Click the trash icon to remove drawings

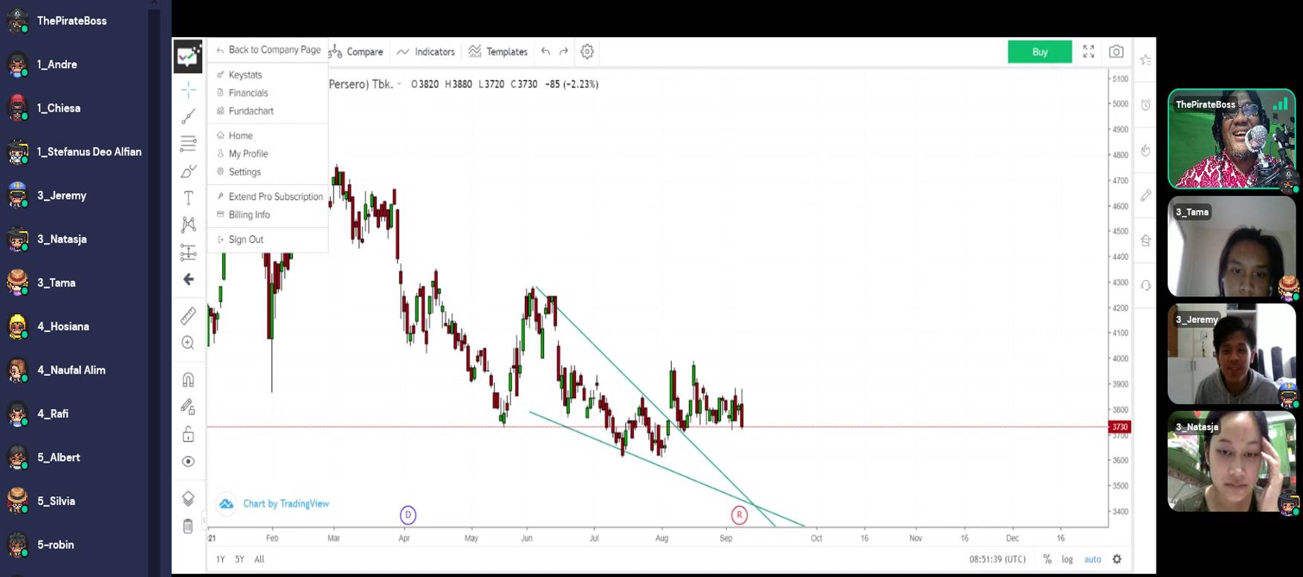point(188,527)
